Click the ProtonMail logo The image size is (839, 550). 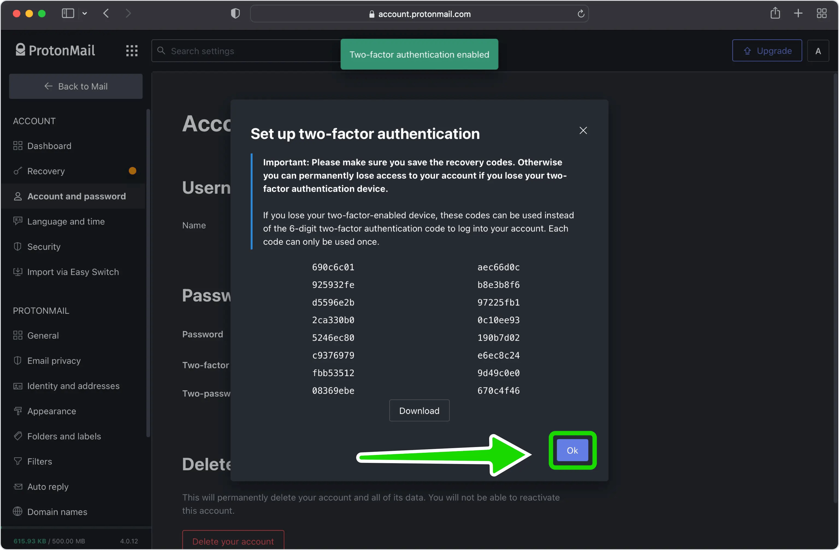click(55, 50)
